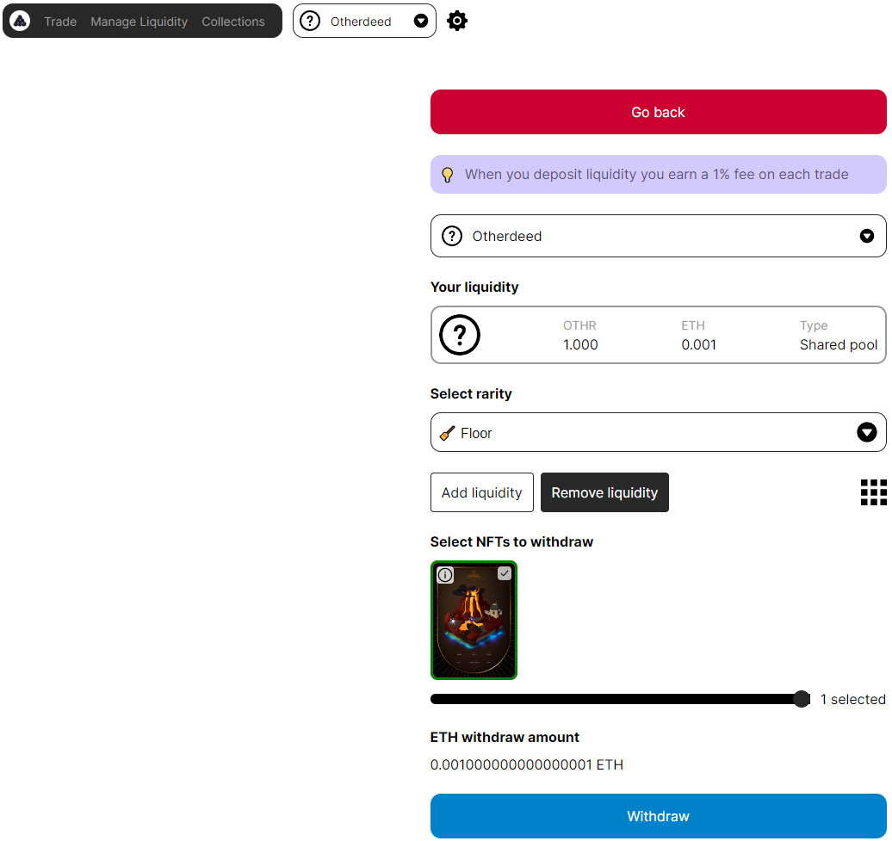Open the Collections tab
This screenshot has height=841, width=892.
233,22
